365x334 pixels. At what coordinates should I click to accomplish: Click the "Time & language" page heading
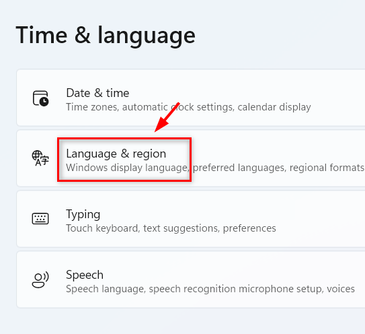pos(106,36)
